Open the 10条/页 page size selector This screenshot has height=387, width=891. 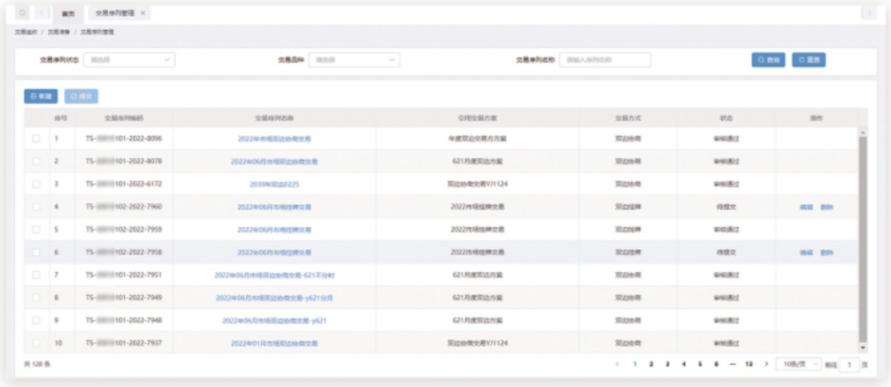(x=794, y=364)
